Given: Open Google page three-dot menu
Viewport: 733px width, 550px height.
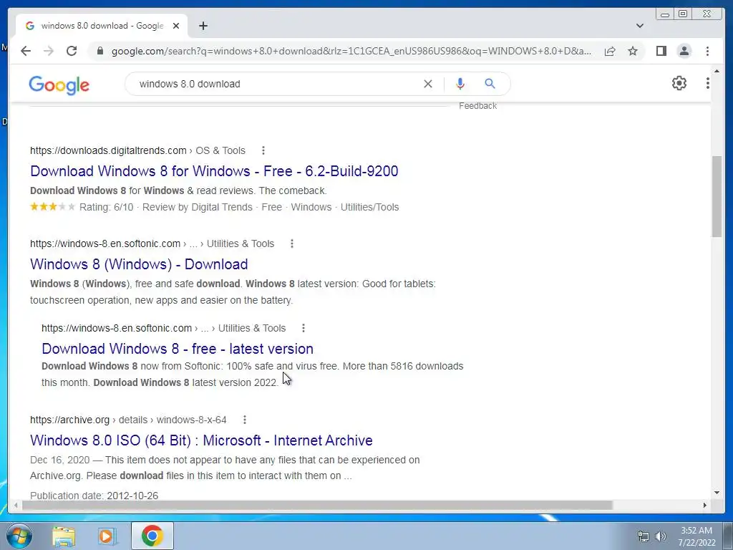Looking at the screenshot, I should point(708,83).
